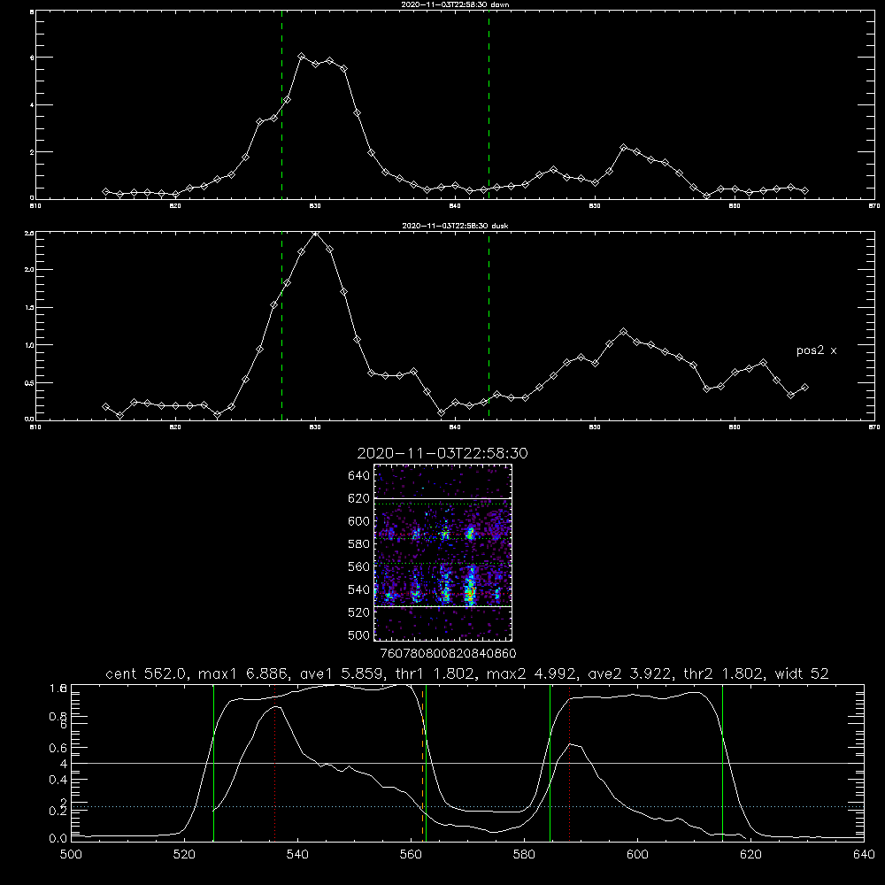Click spectral image y-axis label 560
The image size is (885, 885).
point(359,566)
